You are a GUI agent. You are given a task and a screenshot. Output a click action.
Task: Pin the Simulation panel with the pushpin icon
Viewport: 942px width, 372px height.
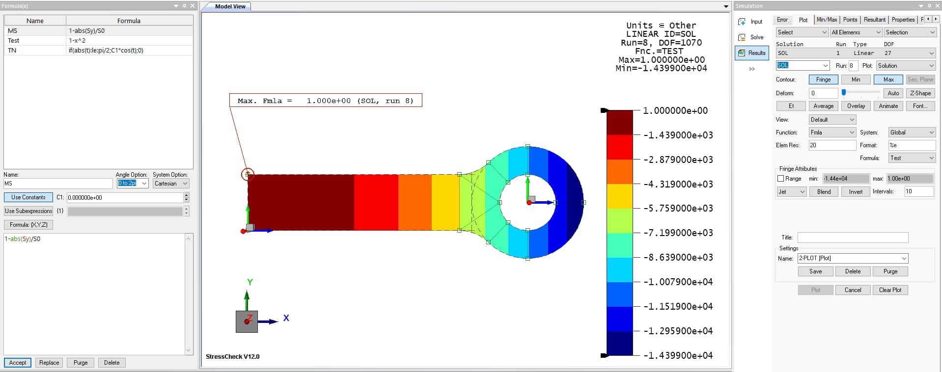pos(929,6)
